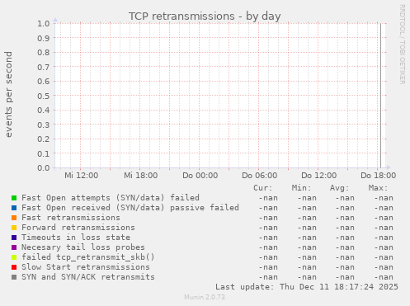The image size is (410, 306).
Task: Click the '0.7' y-axis value
Action: tap(44, 67)
